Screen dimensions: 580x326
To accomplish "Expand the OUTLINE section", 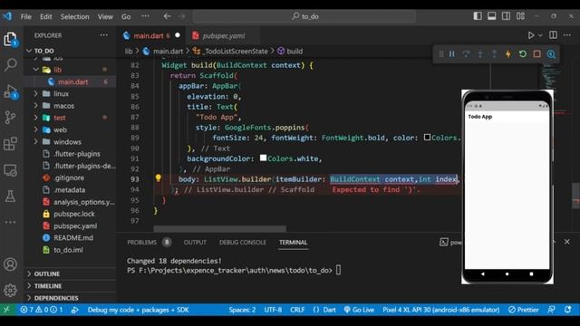I will pyautogui.click(x=47, y=273).
